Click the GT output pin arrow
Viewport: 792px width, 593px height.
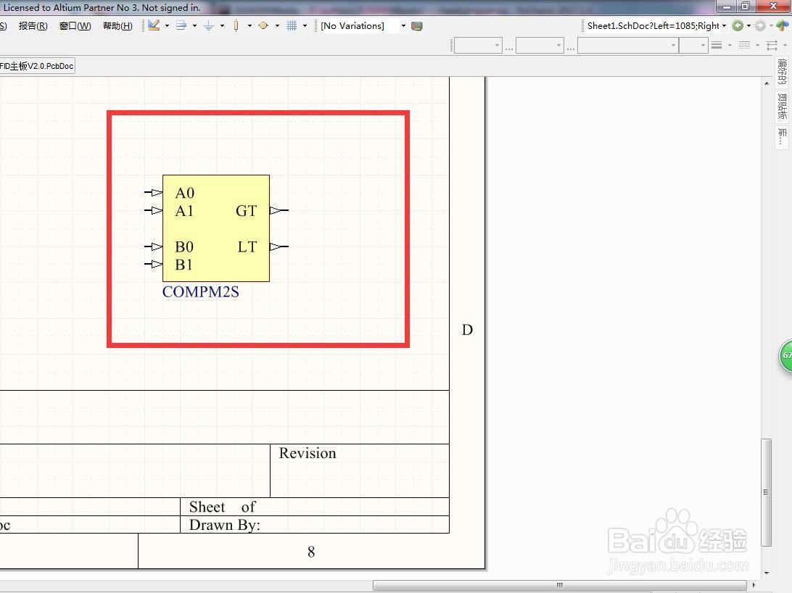pyautogui.click(x=279, y=210)
